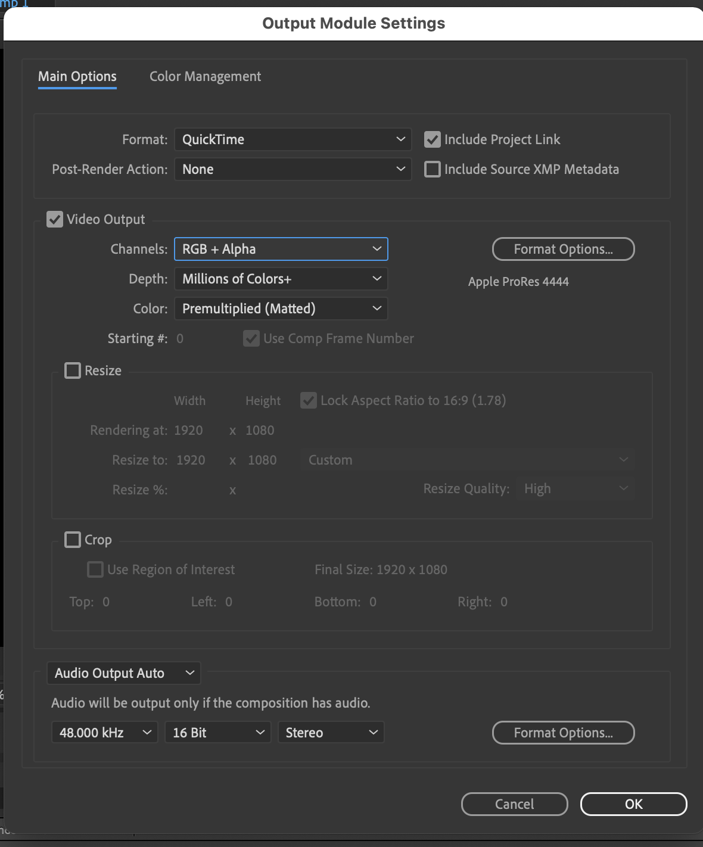This screenshot has height=847, width=703.
Task: Open the 16 Bit audio depth dropdown
Action: click(x=217, y=732)
